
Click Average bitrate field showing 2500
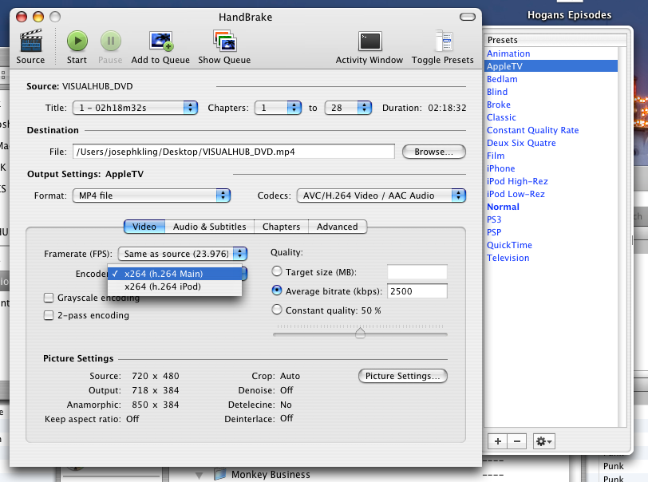point(417,291)
